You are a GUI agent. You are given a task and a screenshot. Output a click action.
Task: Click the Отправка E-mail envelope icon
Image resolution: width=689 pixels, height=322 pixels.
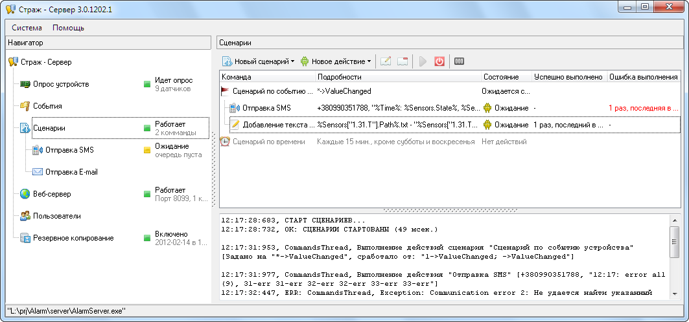point(38,172)
